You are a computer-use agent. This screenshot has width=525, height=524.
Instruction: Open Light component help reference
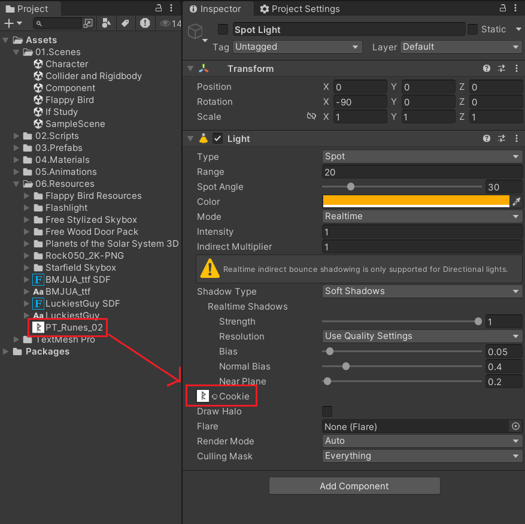(487, 139)
